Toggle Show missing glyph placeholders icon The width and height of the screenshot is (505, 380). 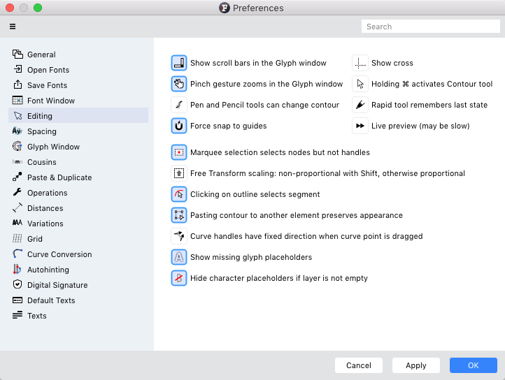(179, 257)
